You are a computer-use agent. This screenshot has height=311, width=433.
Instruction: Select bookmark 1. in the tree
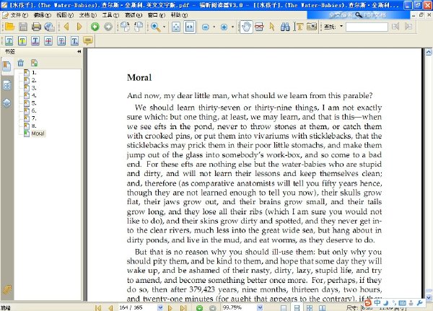coord(34,73)
